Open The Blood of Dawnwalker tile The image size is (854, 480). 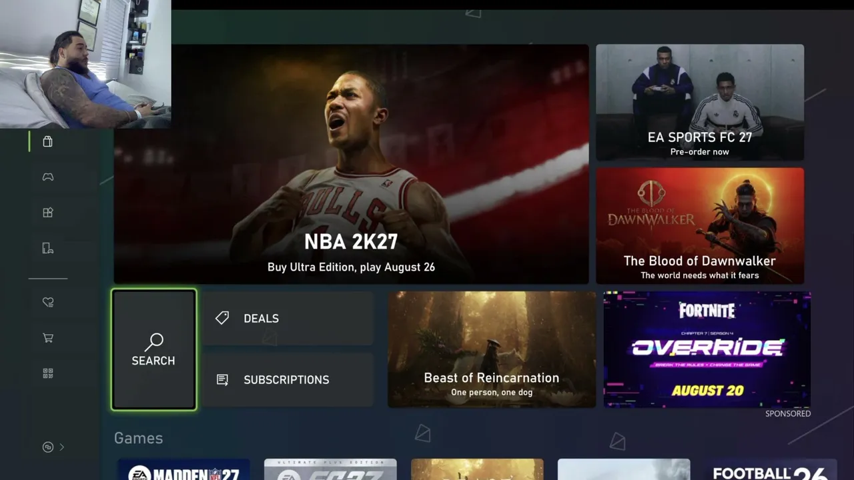click(700, 226)
